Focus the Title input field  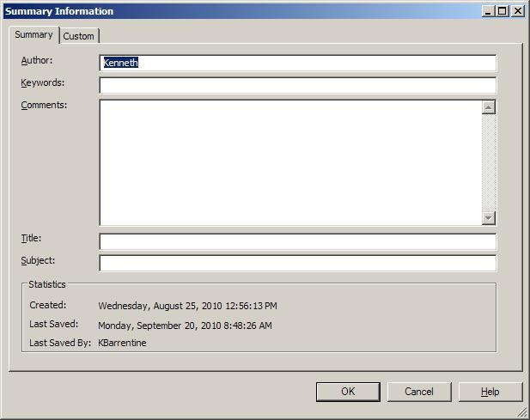[298, 241]
